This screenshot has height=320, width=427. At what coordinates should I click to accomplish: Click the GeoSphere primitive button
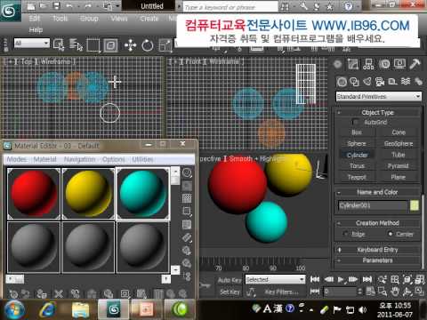click(399, 144)
